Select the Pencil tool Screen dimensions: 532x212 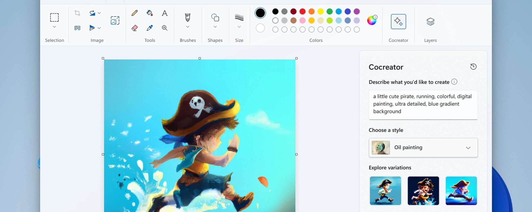pos(135,13)
